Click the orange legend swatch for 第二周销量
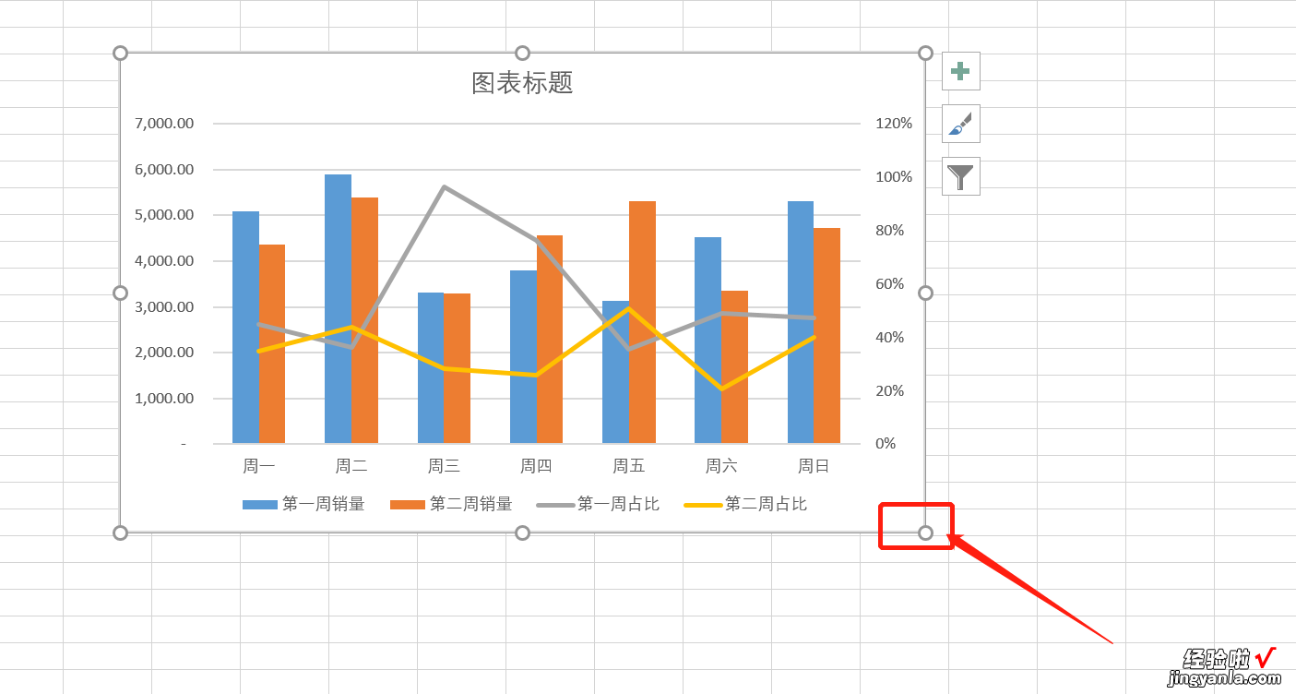The width and height of the screenshot is (1296, 694). point(407,505)
